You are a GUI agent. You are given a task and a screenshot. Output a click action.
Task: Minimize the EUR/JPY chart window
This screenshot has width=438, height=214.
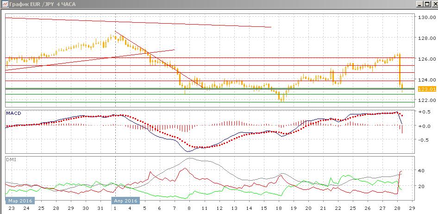419,4
